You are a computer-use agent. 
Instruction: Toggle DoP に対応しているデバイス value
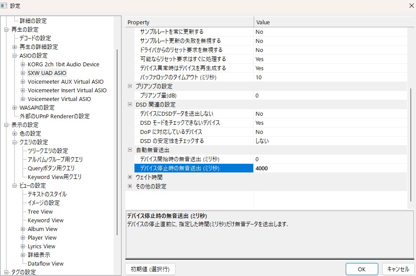point(330,132)
